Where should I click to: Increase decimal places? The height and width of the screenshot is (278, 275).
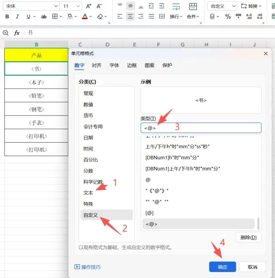click(249, 17)
